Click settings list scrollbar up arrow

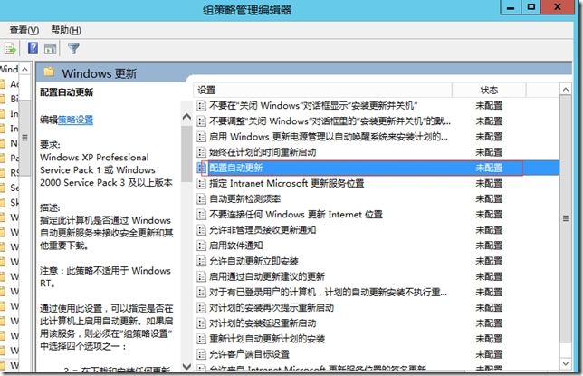coord(566,90)
